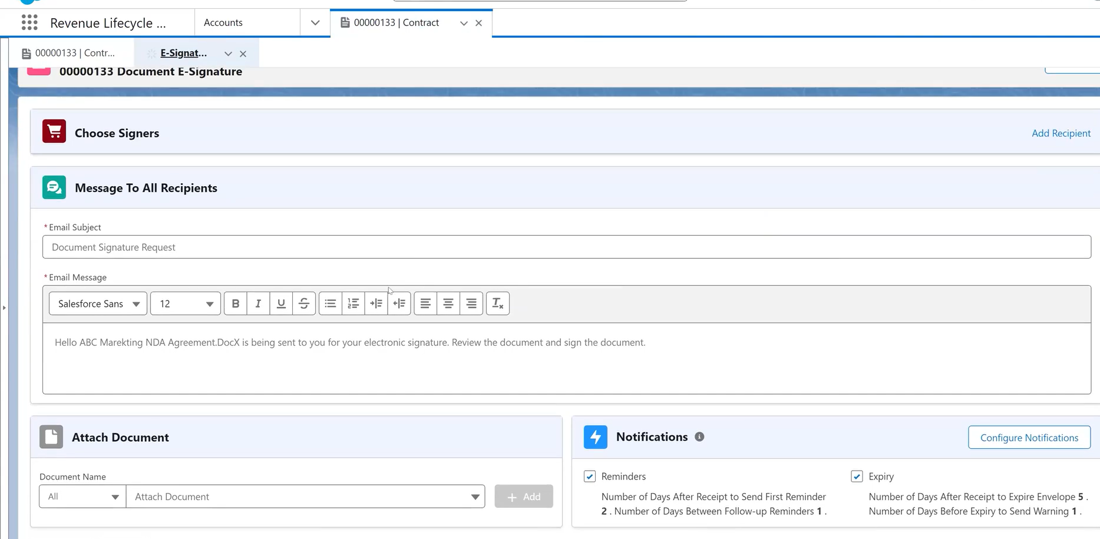
Task: Apply italic formatting to the message text
Action: [x=258, y=303]
